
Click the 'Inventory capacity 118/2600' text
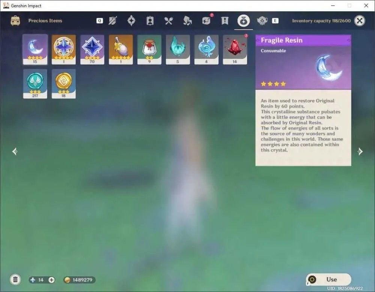[x=321, y=21]
